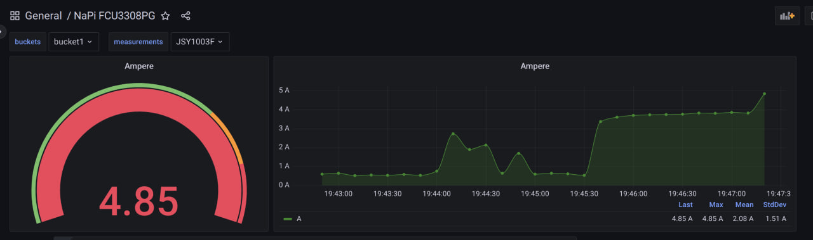Click the 4.85 gauge value
This screenshot has height=240, width=813.
(x=138, y=201)
